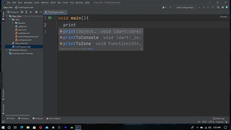The width and height of the screenshot is (231, 130).
Task: Click Expand All icon in Project panel
Action: 26,12
